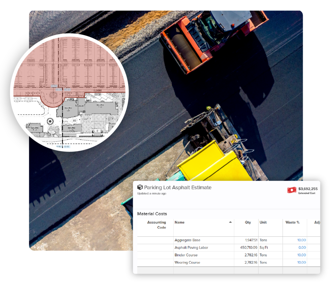Click the $3,692,255 extended cost total
The width and height of the screenshot is (332, 284).
pyautogui.click(x=308, y=189)
